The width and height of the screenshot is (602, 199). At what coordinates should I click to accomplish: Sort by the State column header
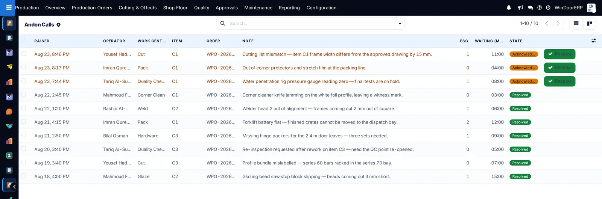516,41
